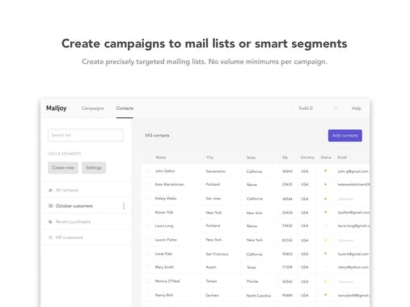Check the first contact row's checkbox, Sacramento
The width and height of the screenshot is (410, 307).
[147, 171]
